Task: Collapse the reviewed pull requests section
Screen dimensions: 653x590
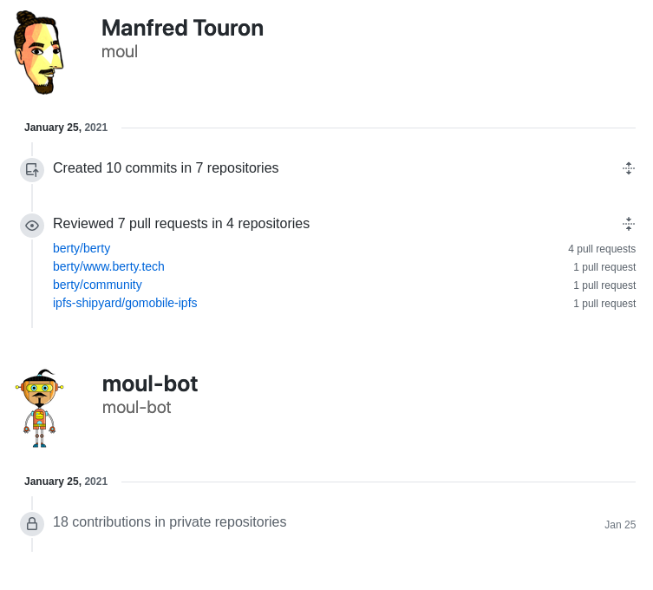Action: tap(629, 224)
